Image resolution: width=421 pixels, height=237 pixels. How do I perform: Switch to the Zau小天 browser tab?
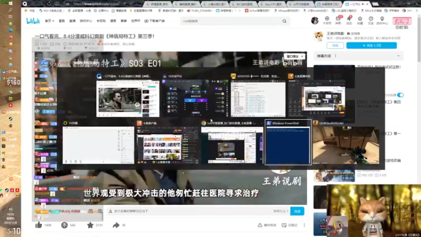(272, 4)
